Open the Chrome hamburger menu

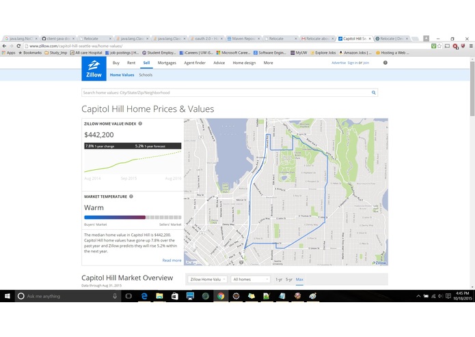point(471,46)
